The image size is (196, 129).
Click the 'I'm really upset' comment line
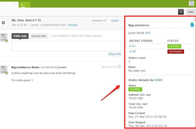(x=22, y=80)
